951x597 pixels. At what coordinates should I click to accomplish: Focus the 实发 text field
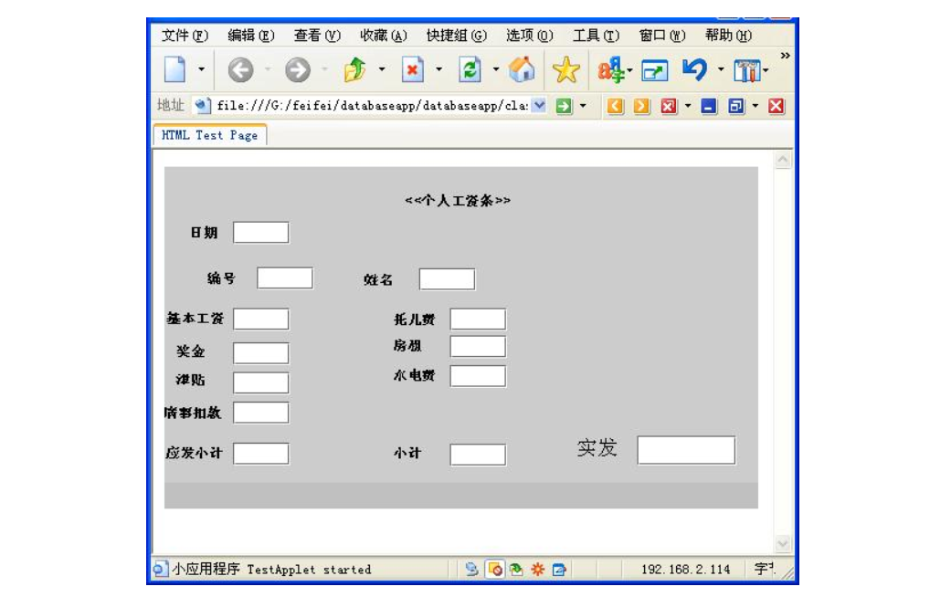(x=685, y=450)
